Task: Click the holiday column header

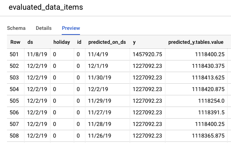Action: pyautogui.click(x=62, y=42)
